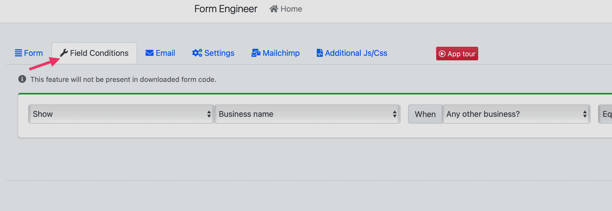Image resolution: width=612 pixels, height=211 pixels.
Task: Go to the Settings tab
Action: (x=213, y=53)
